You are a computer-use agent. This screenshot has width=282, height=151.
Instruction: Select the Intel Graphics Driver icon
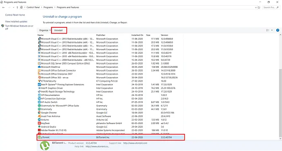(x=39, y=88)
